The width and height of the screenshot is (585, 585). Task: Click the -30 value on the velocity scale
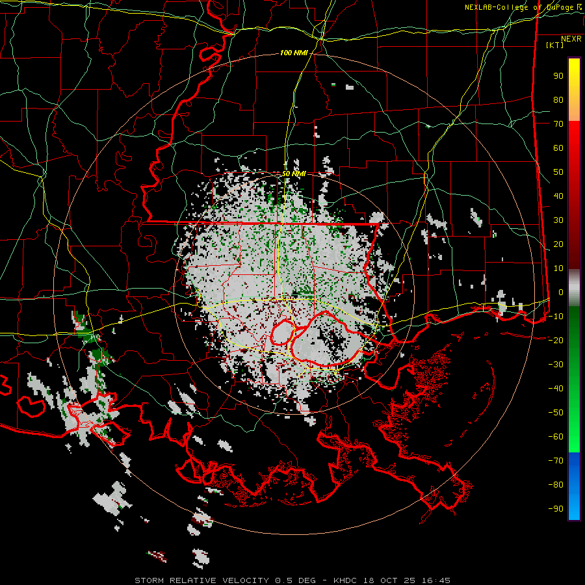pos(556,365)
